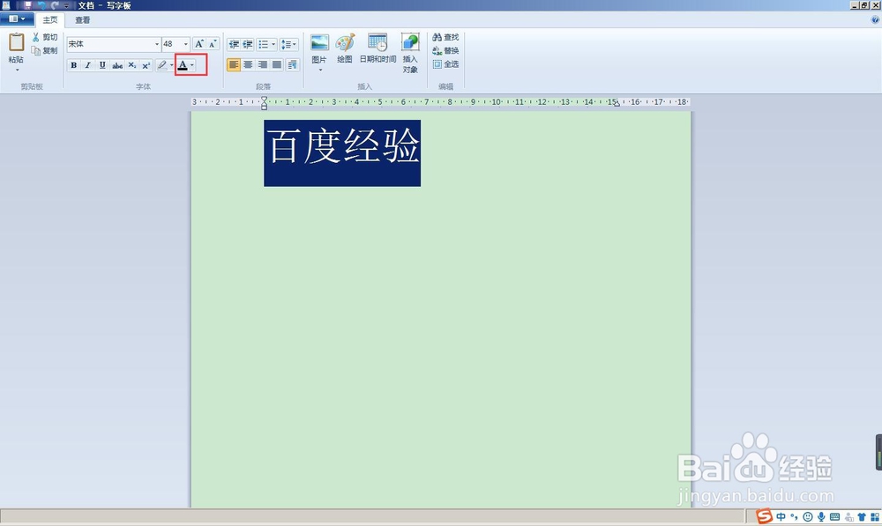The image size is (882, 526).
Task: Insert a picture using the 图片 icon
Action: click(319, 42)
